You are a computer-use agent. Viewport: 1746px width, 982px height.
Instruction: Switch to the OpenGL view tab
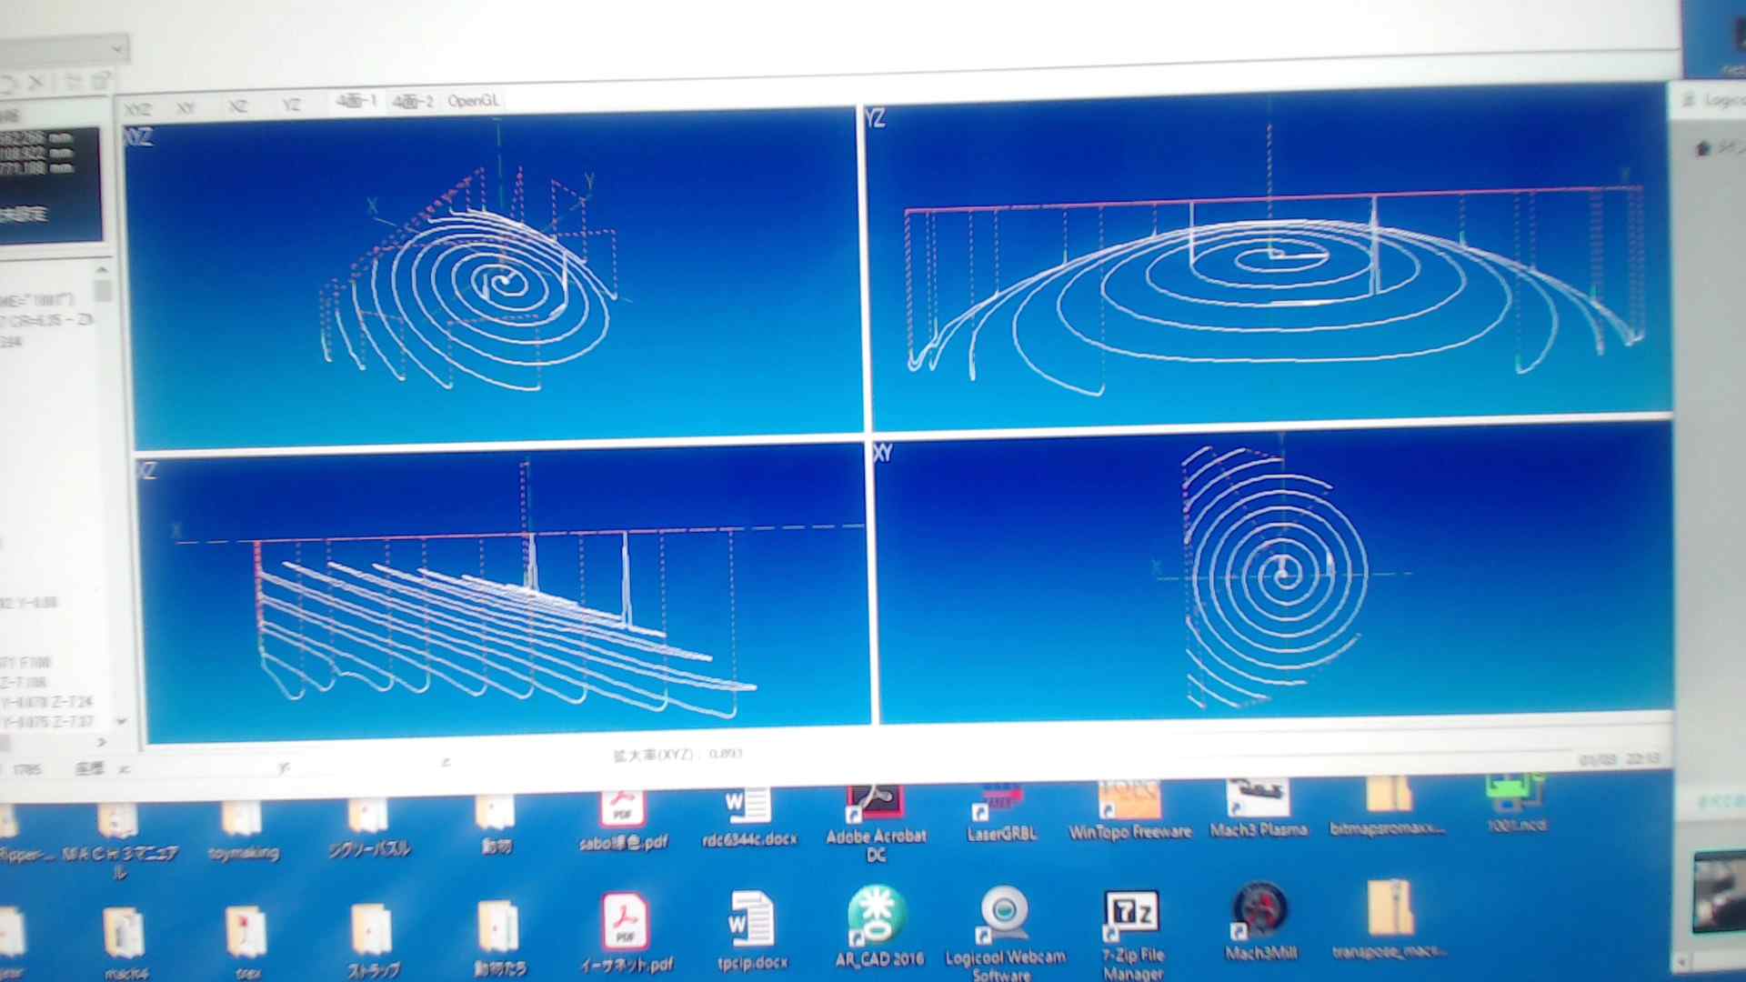coord(473,101)
